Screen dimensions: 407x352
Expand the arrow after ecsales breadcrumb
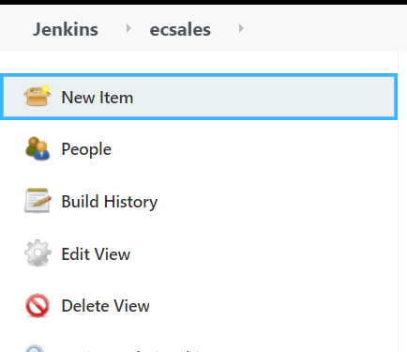point(241,28)
